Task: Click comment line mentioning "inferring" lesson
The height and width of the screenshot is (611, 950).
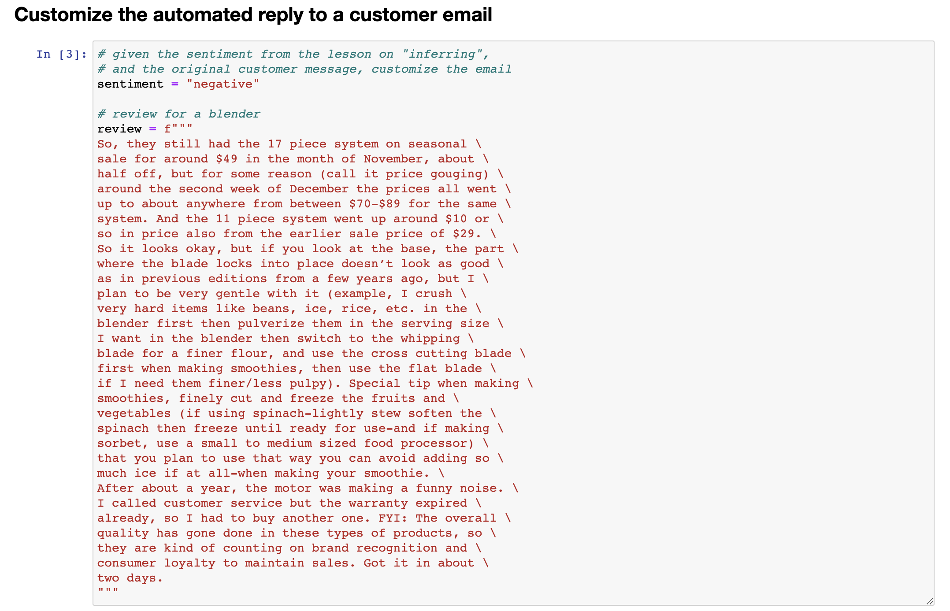Action: pos(293,54)
